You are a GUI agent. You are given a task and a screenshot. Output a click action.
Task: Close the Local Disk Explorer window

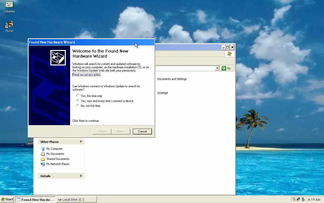(x=232, y=47)
